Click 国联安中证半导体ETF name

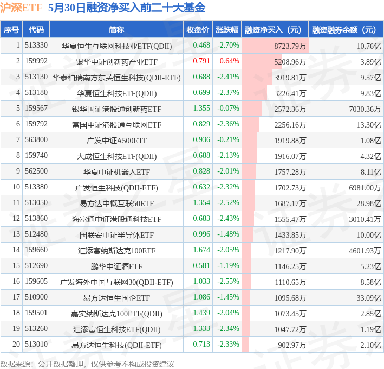click(116, 235)
